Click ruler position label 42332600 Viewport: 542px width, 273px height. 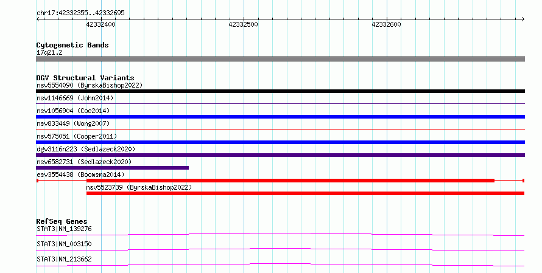pyautogui.click(x=387, y=24)
